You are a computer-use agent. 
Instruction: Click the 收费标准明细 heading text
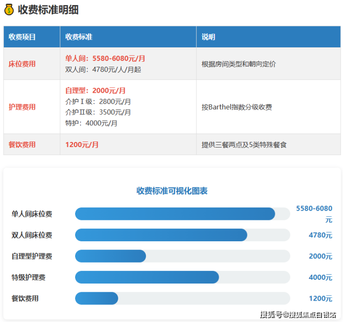[x=48, y=9]
